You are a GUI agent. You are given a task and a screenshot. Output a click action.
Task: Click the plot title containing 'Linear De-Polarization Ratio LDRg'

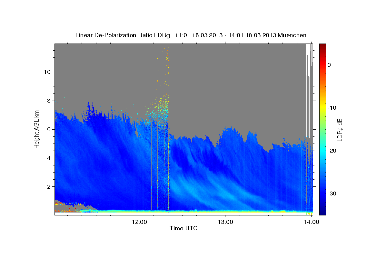191,35
